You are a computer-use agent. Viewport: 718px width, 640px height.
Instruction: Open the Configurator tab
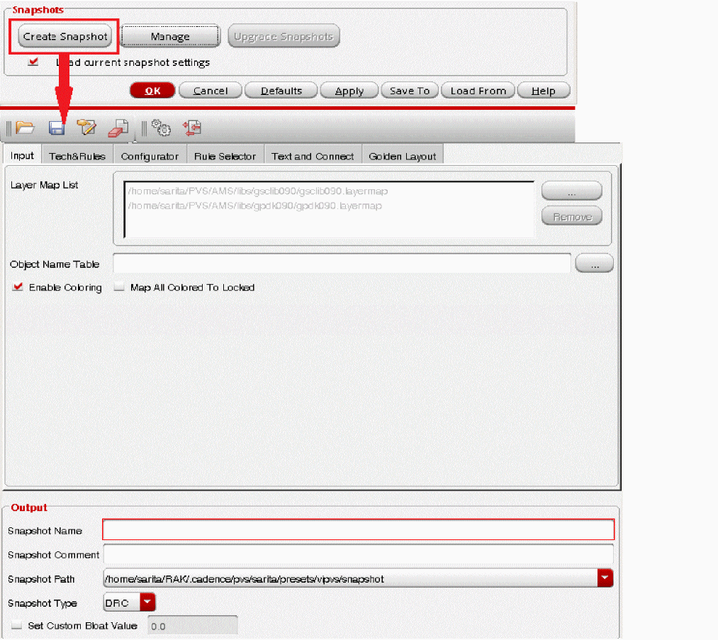coord(150,156)
